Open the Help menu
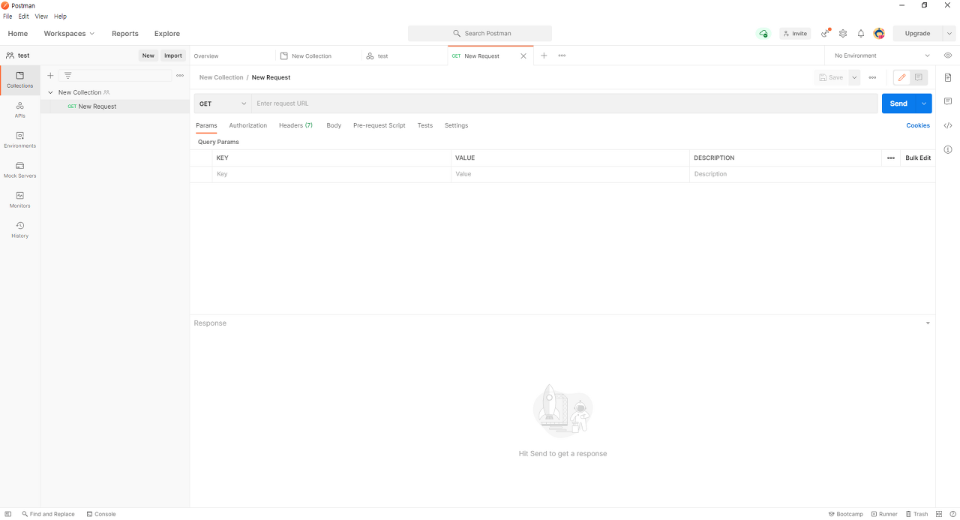Viewport: 960px width, 520px height. 60,17
